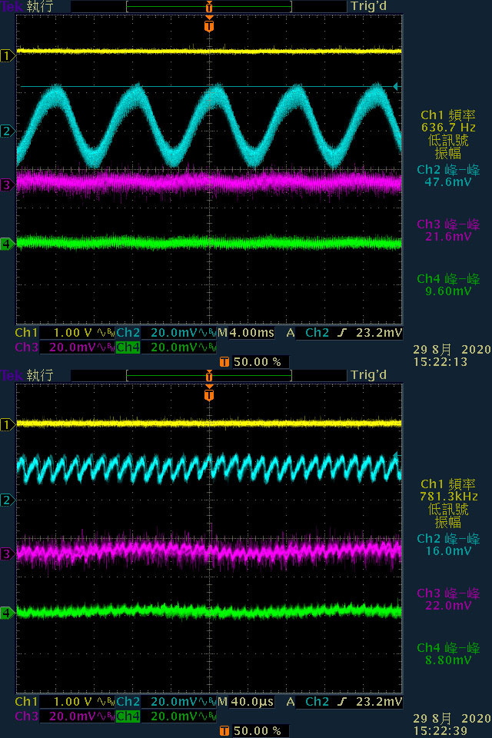Click the cyan trigger level arrow in the 40.0µs capture
Image resolution: width=492 pixels, height=738 pixels.
[x=396, y=455]
